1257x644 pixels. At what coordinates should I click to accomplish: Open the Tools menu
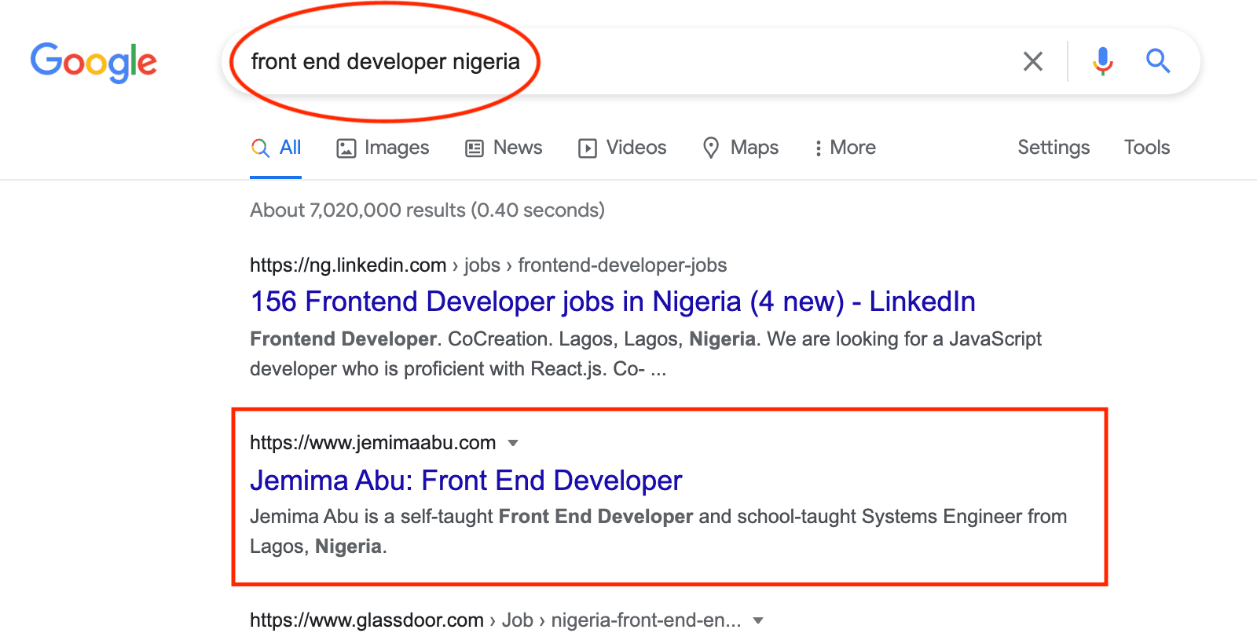click(x=1146, y=148)
